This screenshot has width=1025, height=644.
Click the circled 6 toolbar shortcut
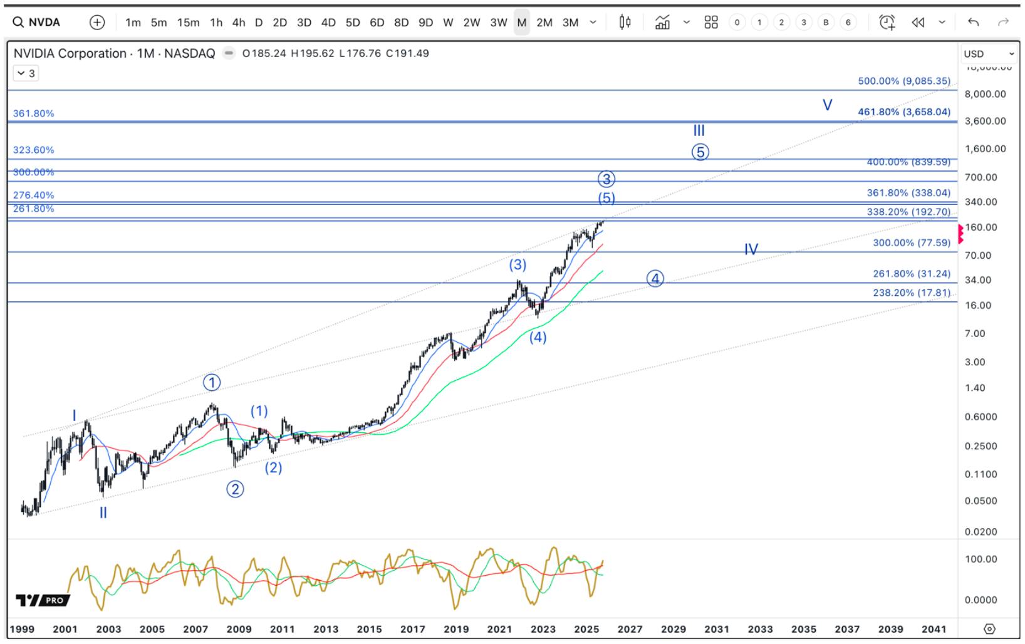click(x=848, y=23)
